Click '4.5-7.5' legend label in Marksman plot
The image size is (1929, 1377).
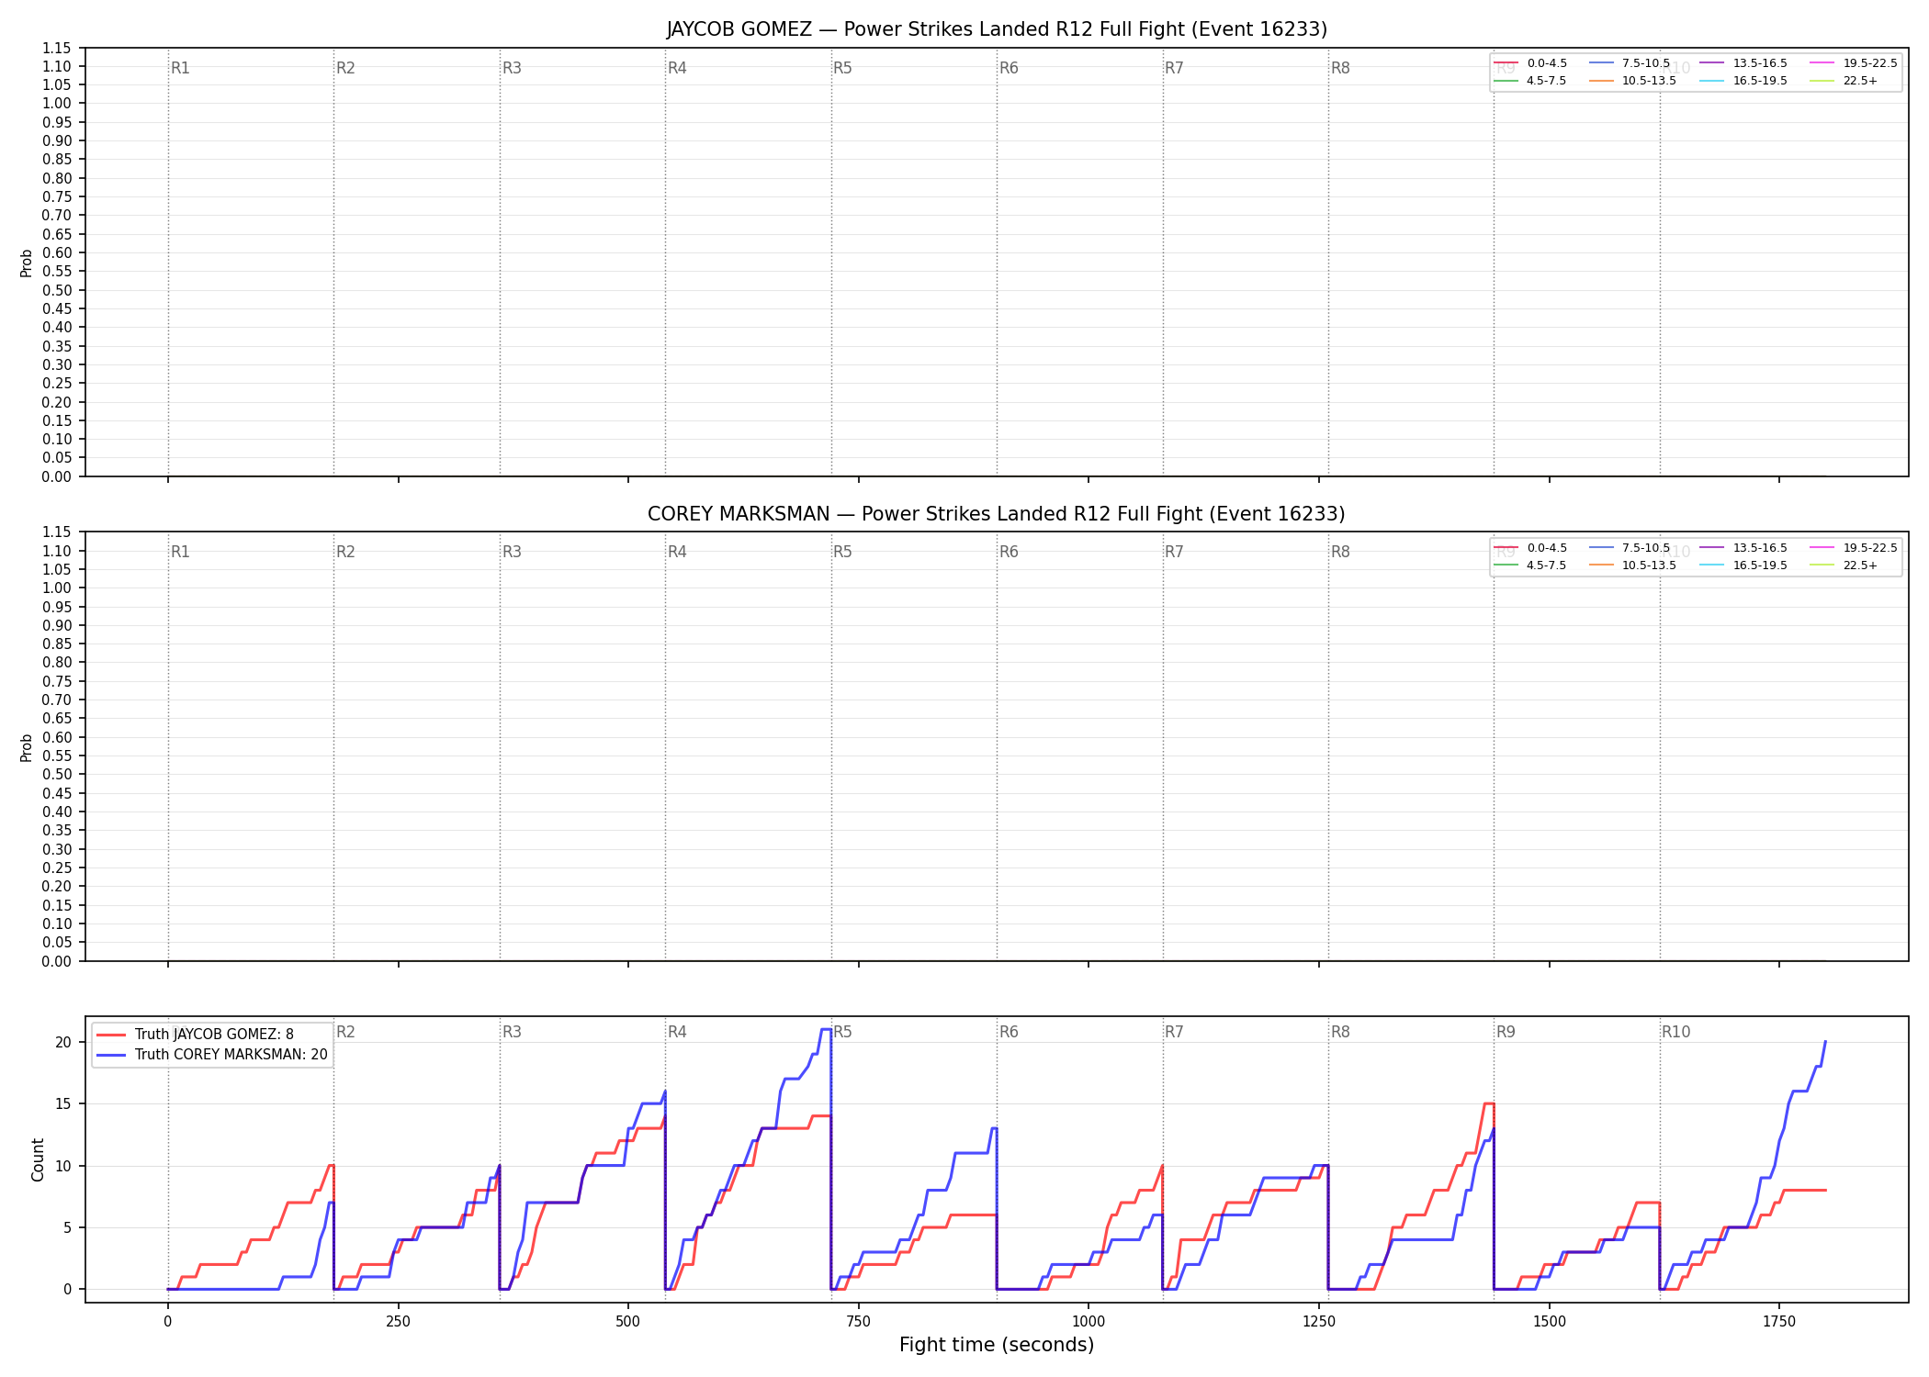click(1547, 565)
